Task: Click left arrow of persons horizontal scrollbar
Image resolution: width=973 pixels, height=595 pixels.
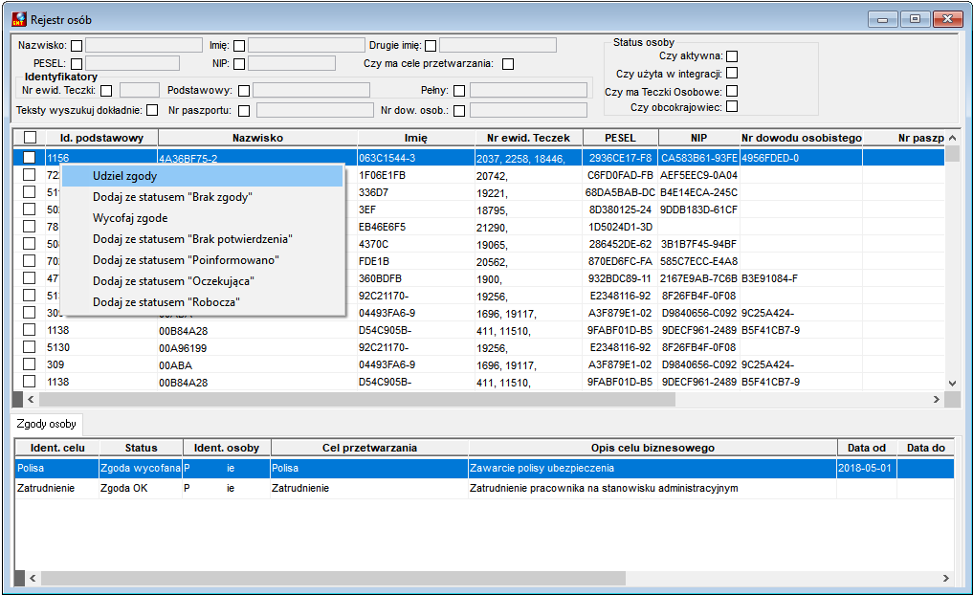Action: [31, 400]
